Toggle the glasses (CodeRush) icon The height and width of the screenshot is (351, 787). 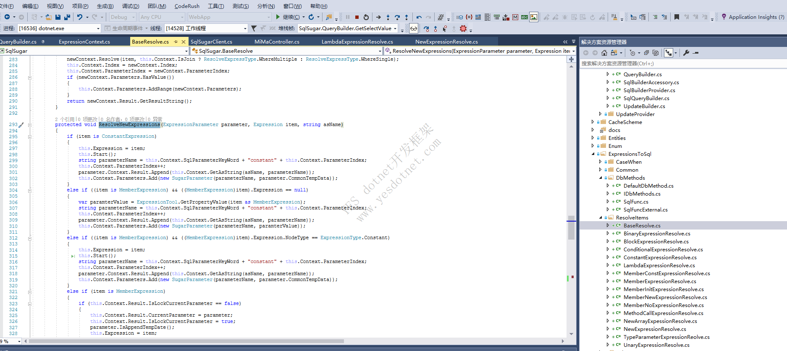tap(414, 28)
